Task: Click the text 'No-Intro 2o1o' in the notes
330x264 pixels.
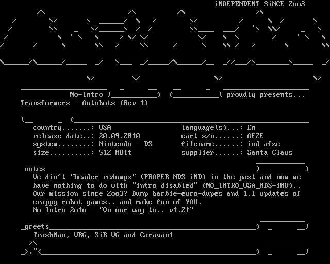Action: tap(60, 210)
